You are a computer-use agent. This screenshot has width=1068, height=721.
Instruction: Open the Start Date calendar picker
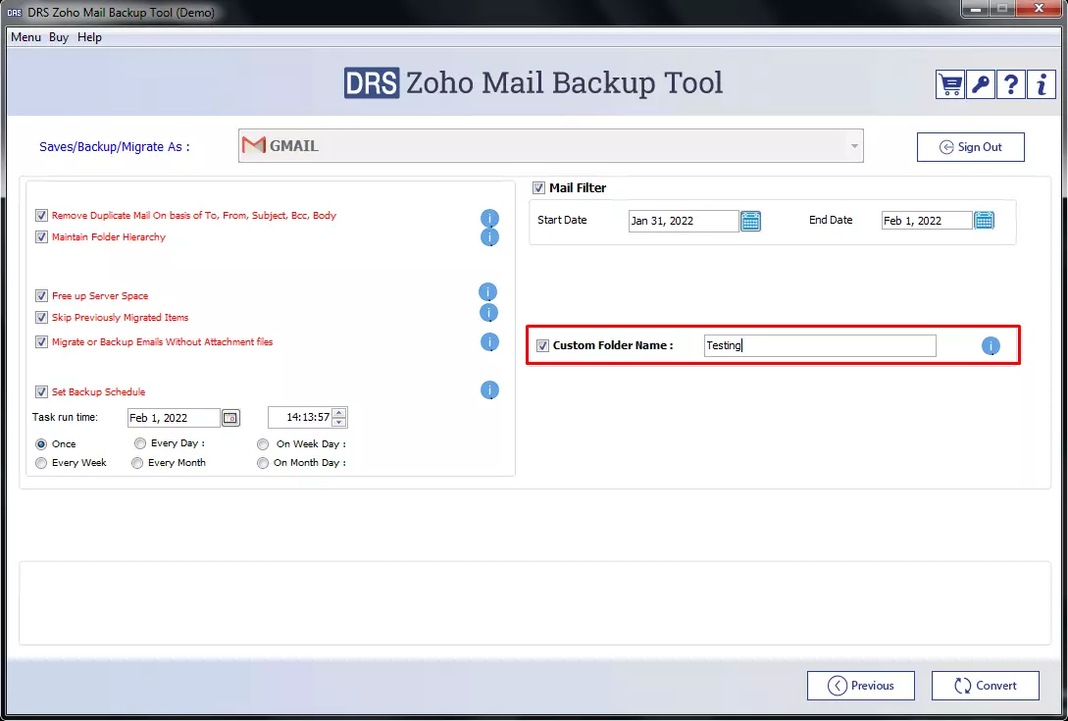coord(750,221)
